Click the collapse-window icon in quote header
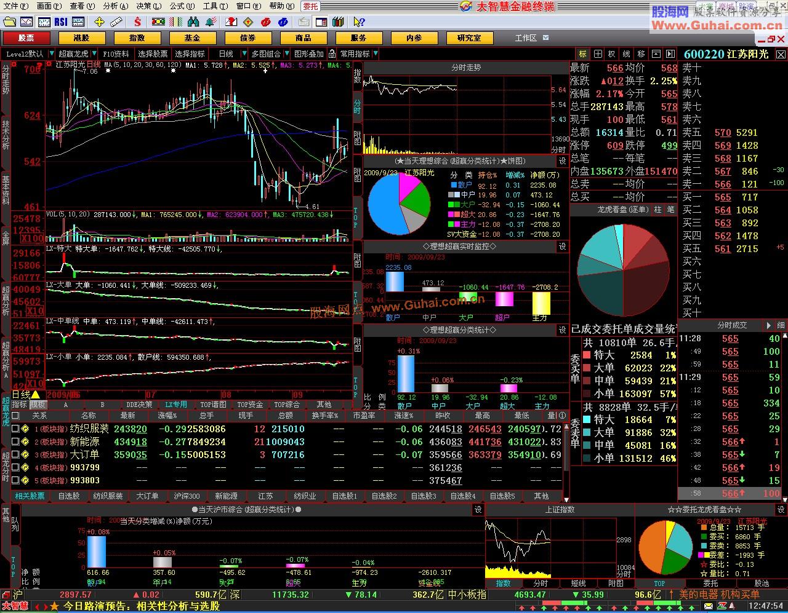The width and height of the screenshot is (788, 613). click(655, 54)
